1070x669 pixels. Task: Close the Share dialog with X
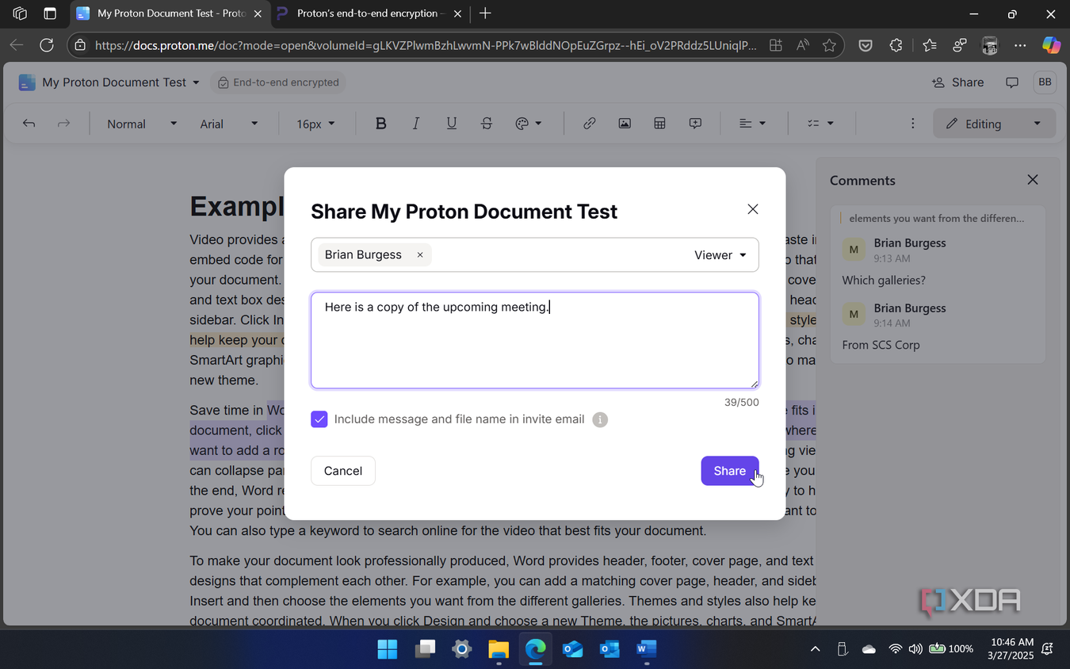(x=753, y=209)
